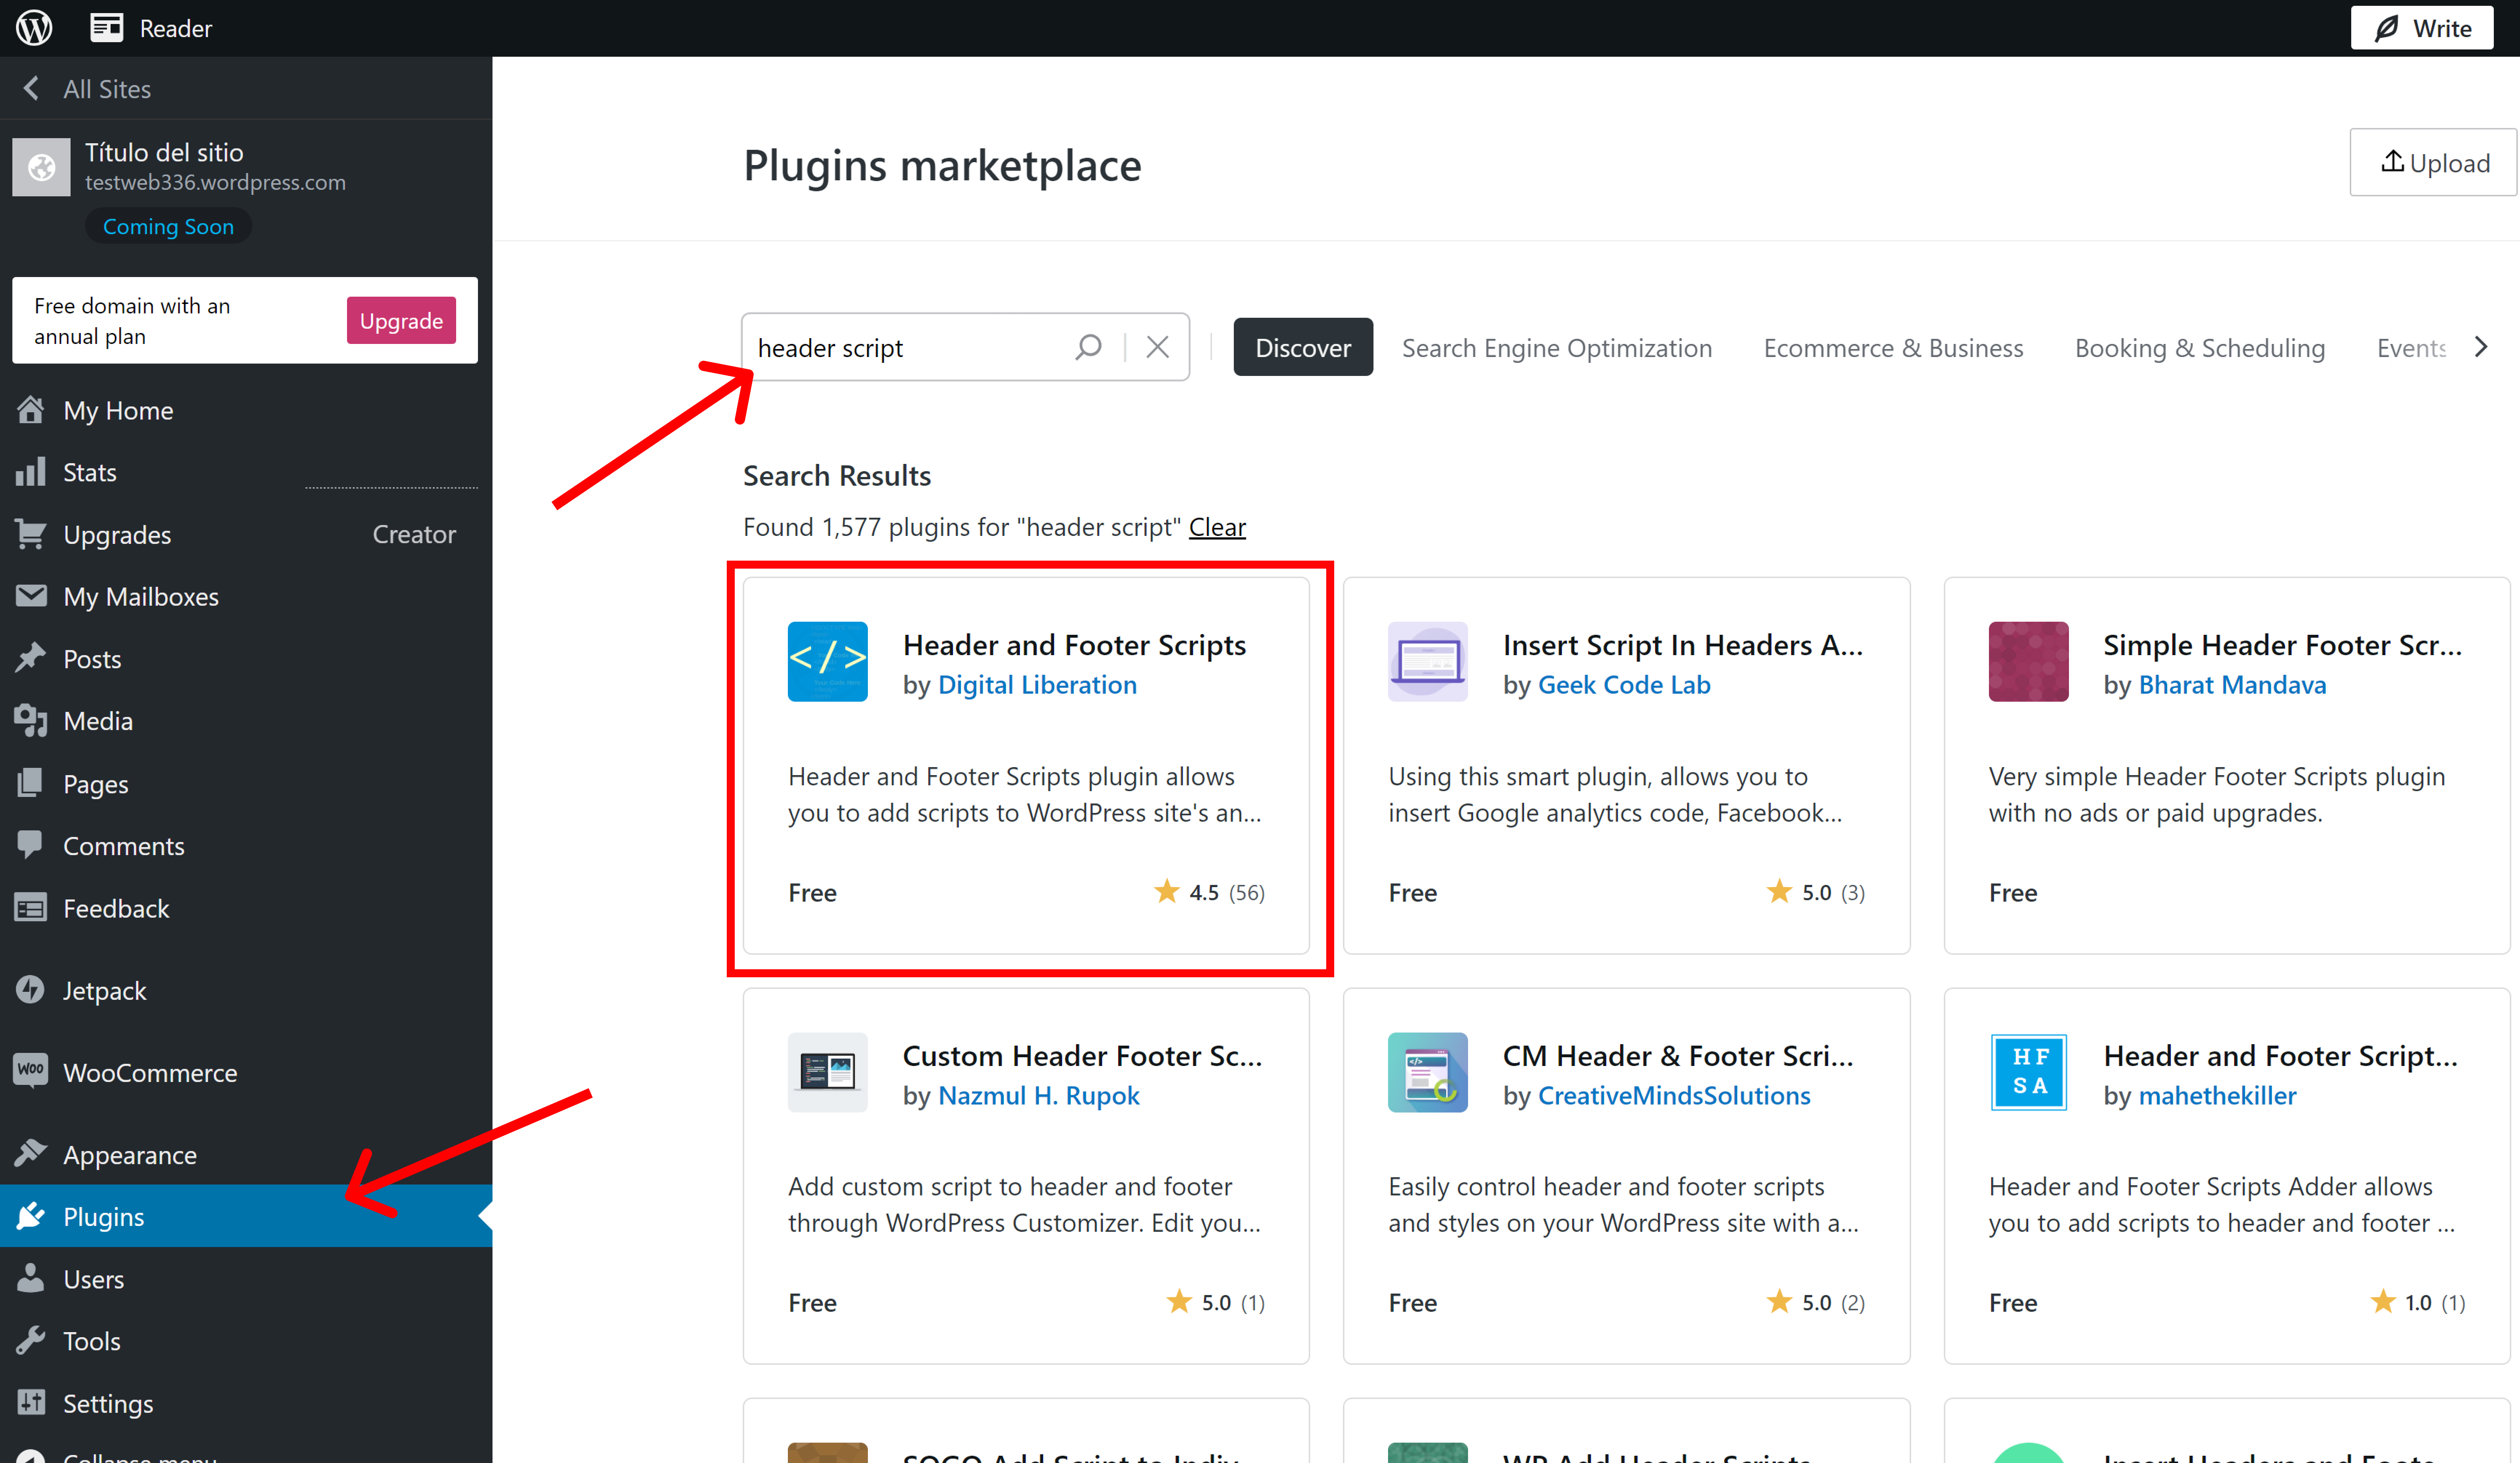2520x1463 pixels.
Task: Select the Stats bar-chart icon
Action: point(31,471)
